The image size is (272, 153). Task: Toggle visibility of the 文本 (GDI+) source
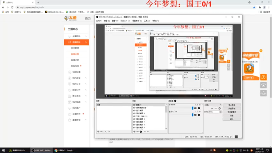(x=134, y=116)
